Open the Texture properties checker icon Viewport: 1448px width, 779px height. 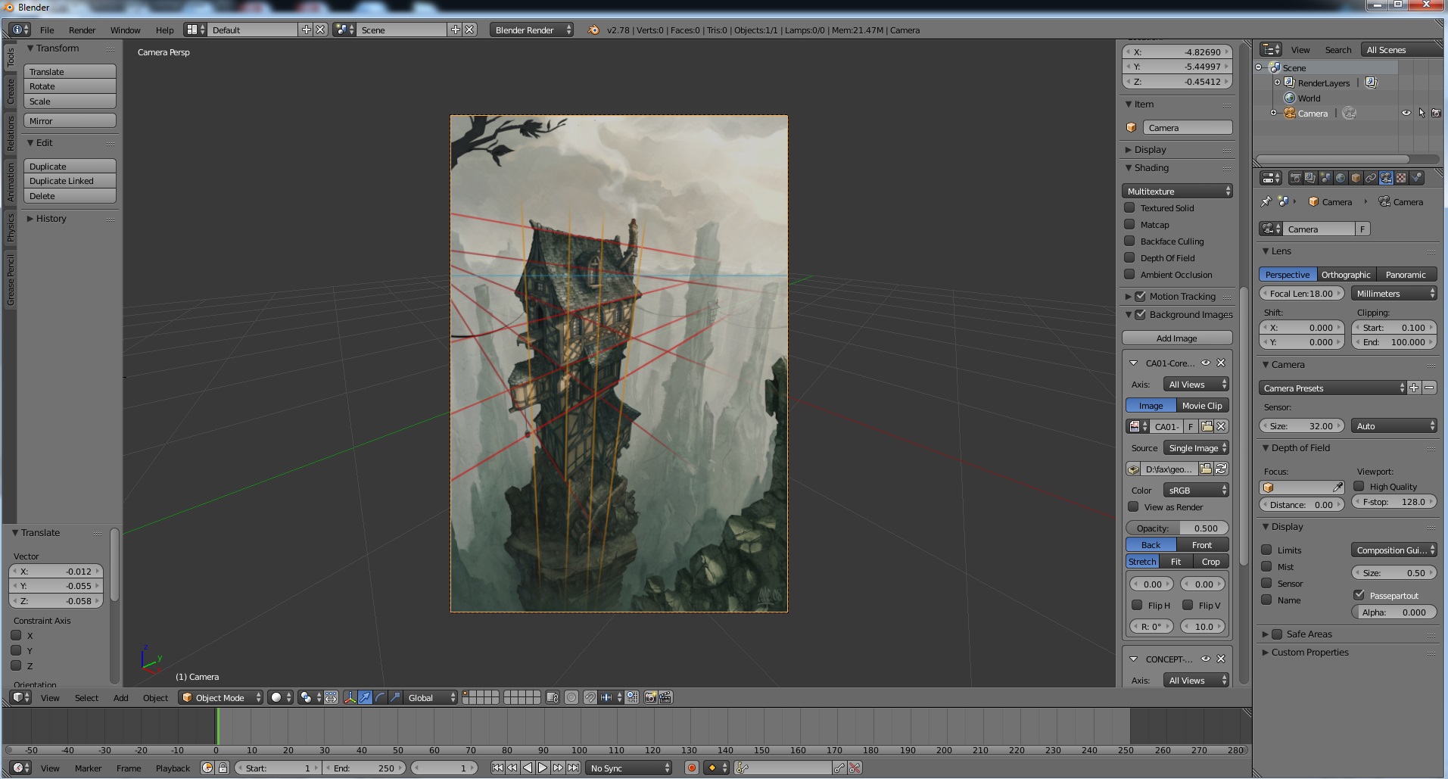pos(1401,178)
